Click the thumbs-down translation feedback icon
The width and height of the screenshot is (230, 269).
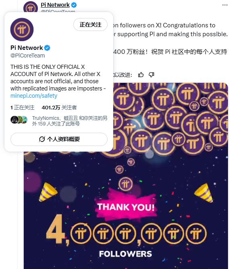151,75
